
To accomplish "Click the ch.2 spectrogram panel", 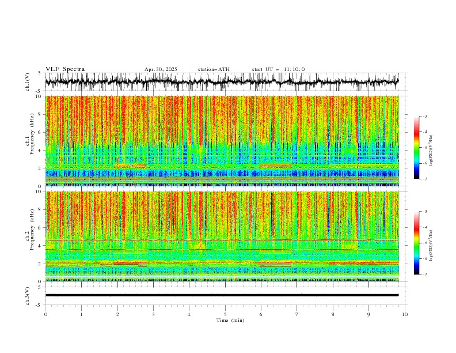I will (222, 236).
